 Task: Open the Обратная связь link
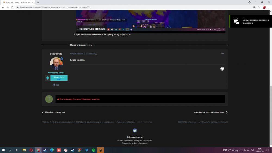coord(135,137)
